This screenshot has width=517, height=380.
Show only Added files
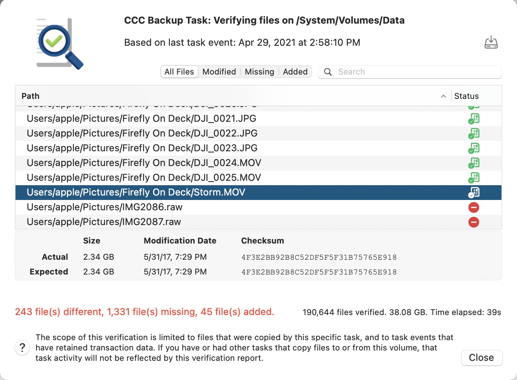click(295, 72)
